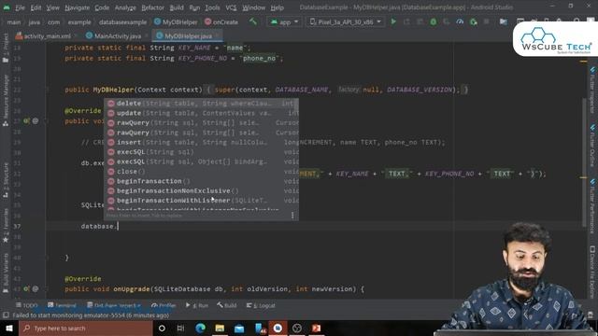
Task: Click Attach Debugger to Android Process icon
Action: pyautogui.click(x=474, y=21)
